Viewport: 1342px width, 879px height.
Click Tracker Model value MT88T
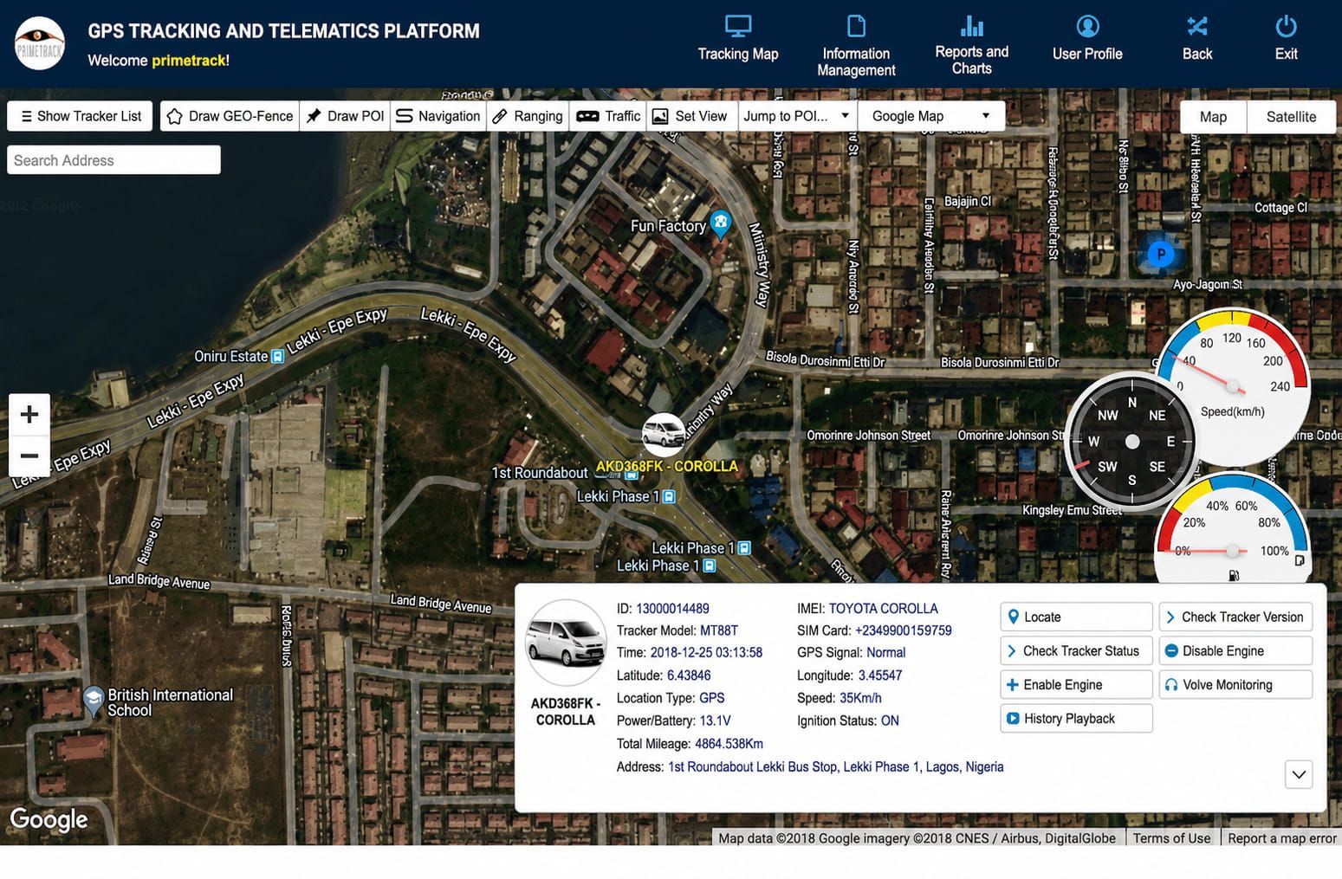pyautogui.click(x=719, y=630)
